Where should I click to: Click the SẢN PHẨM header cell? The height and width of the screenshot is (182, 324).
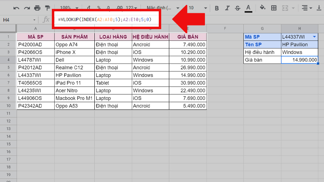tap(75, 37)
